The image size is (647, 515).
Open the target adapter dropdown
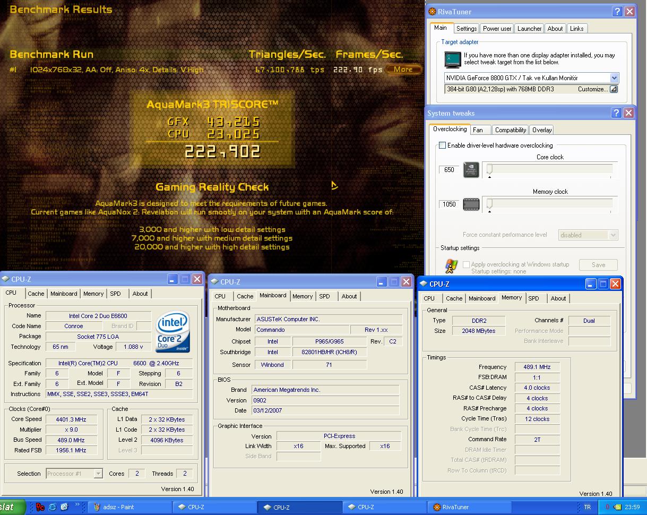614,78
